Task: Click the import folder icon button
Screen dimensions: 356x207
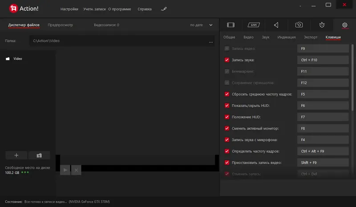Action: [x=39, y=155]
